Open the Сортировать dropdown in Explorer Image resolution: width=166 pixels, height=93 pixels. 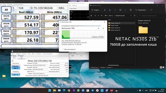(x=141, y=10)
